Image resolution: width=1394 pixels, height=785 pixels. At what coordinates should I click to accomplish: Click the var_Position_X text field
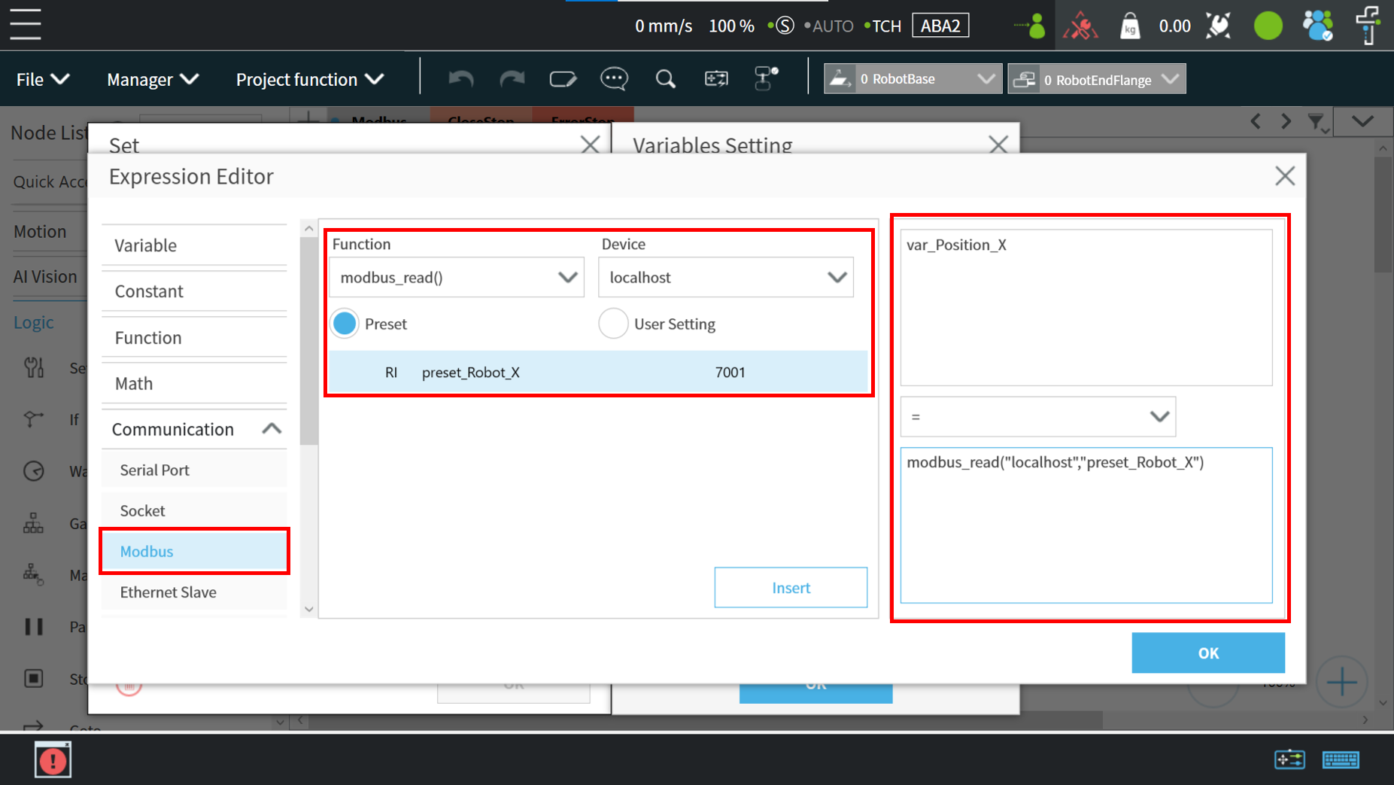coord(1086,307)
